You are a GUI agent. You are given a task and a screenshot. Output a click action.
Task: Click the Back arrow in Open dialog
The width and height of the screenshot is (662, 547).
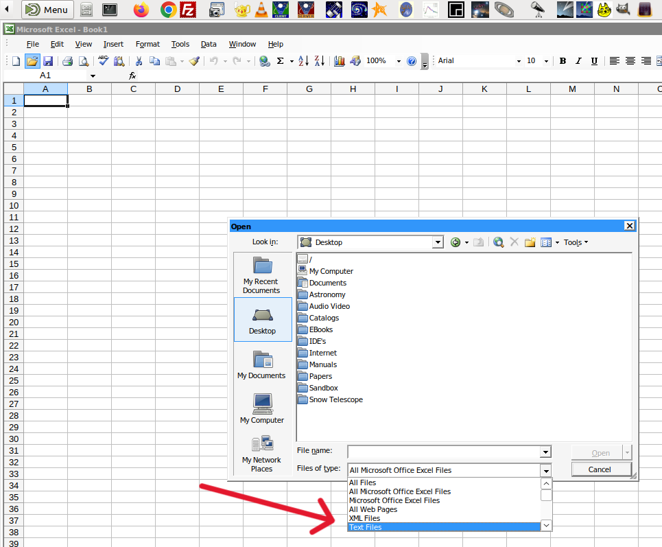coord(456,242)
